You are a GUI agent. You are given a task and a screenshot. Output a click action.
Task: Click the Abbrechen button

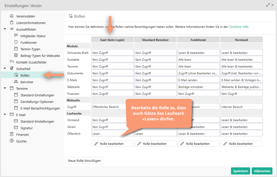pyautogui.click(x=262, y=171)
